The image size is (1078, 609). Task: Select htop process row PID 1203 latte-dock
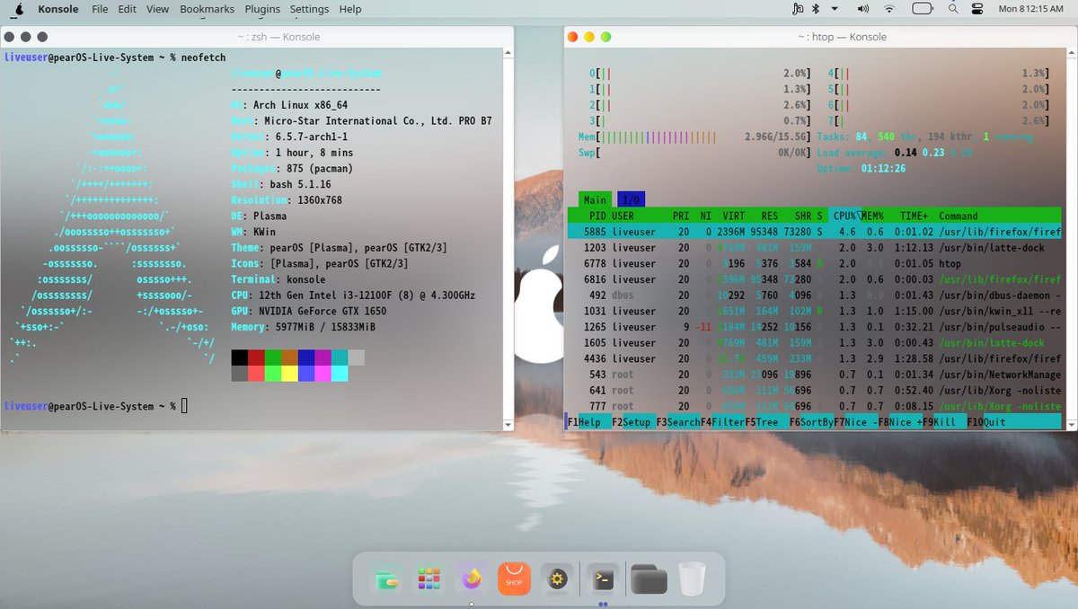point(814,248)
